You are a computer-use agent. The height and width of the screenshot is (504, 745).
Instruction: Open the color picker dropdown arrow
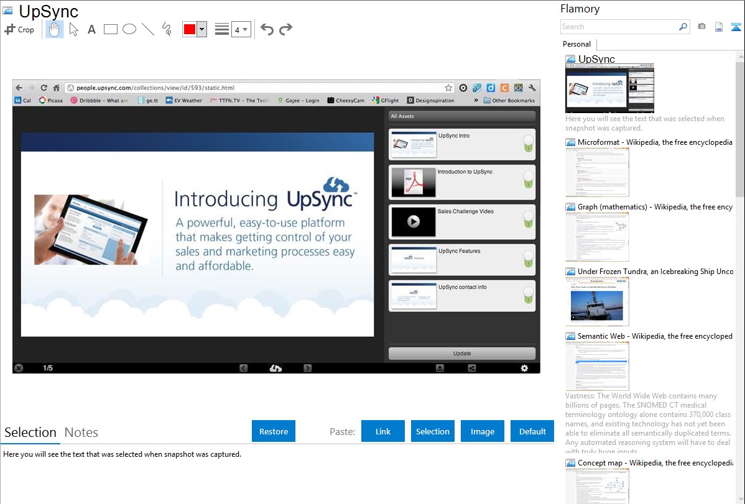tap(201, 29)
